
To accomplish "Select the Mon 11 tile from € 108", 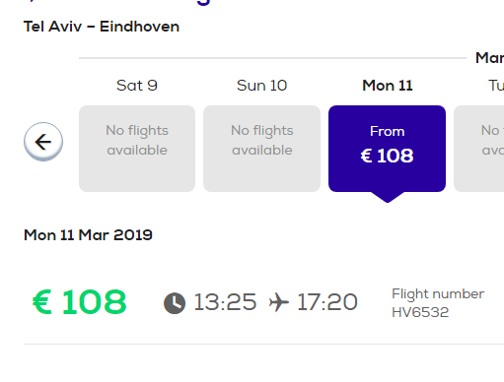I will [x=387, y=149].
